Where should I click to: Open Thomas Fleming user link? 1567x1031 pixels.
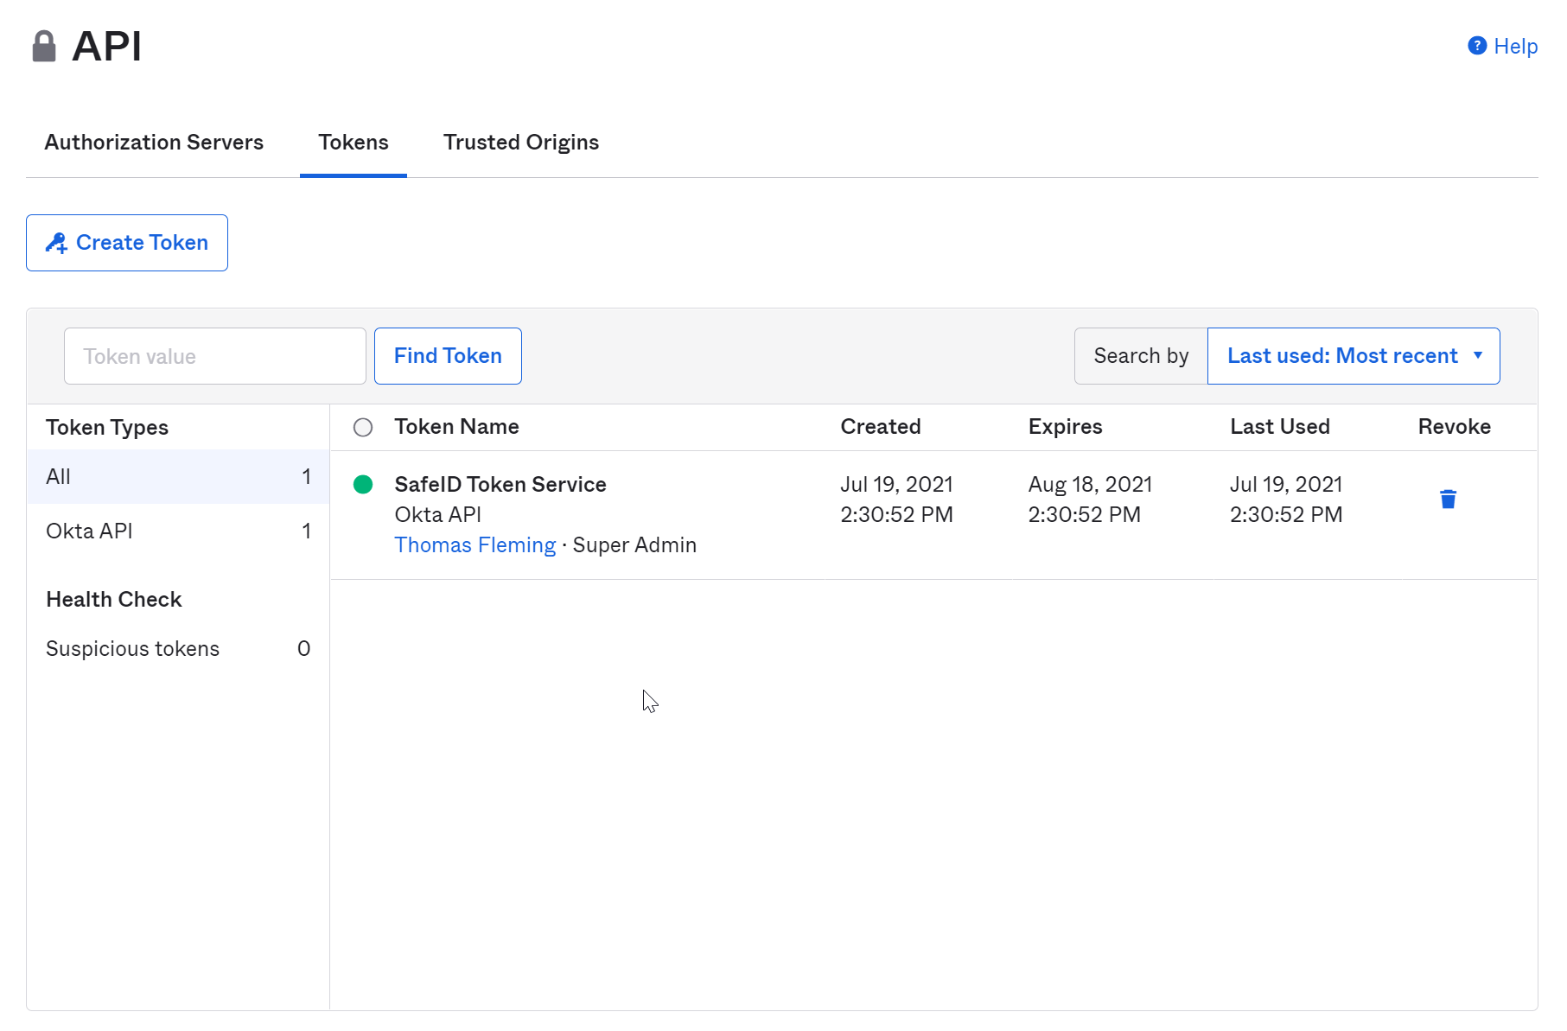point(475,545)
